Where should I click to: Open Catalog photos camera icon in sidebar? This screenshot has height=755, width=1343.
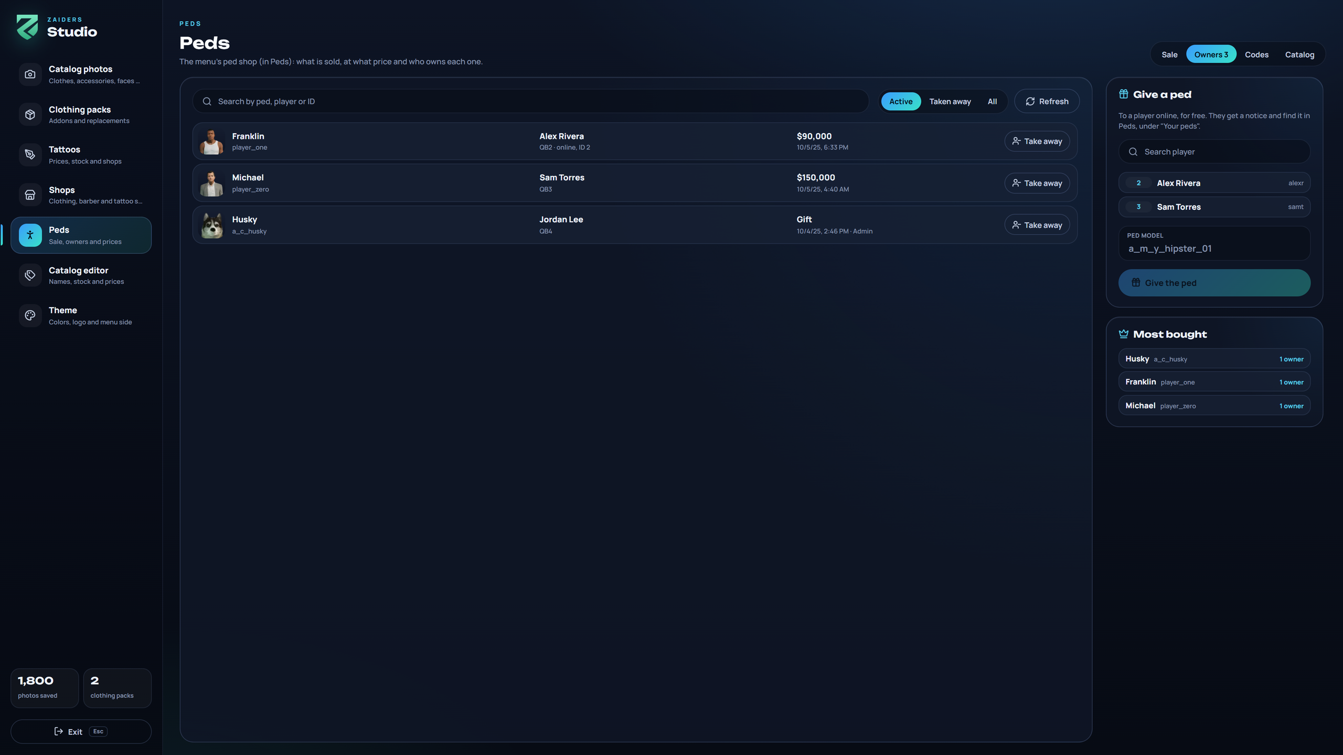point(30,74)
